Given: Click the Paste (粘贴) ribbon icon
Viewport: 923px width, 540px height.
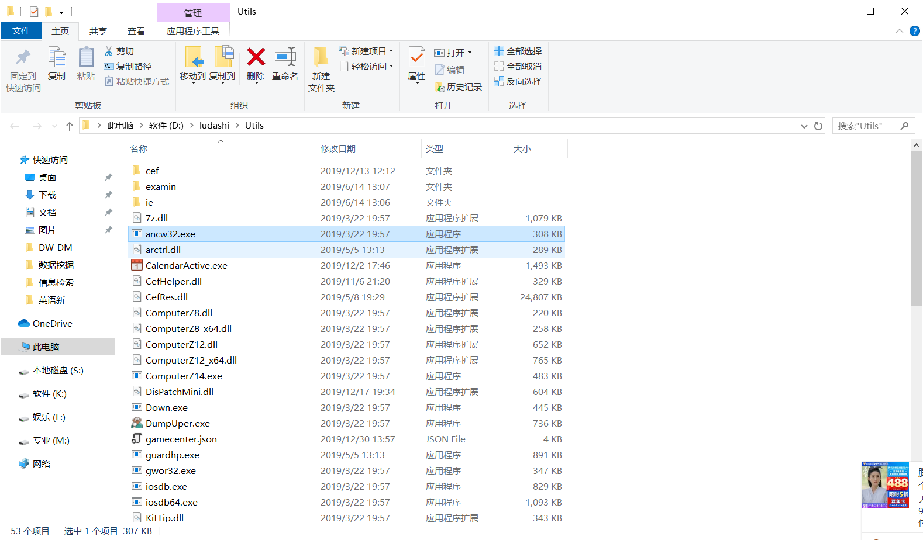Looking at the screenshot, I should click(86, 57).
